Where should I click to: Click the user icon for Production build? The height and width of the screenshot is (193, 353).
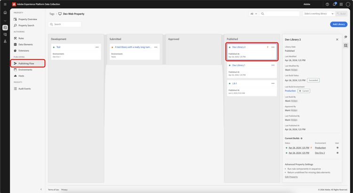click(x=337, y=148)
